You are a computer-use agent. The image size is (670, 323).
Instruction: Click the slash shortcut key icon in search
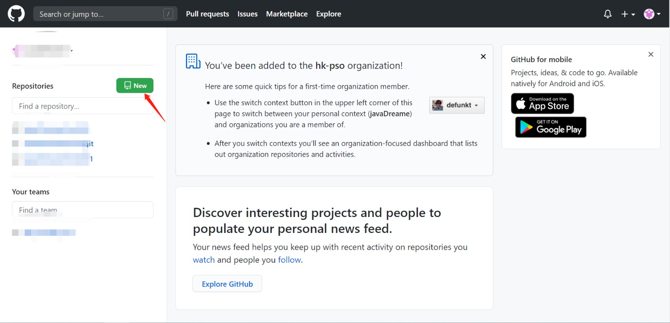click(168, 14)
